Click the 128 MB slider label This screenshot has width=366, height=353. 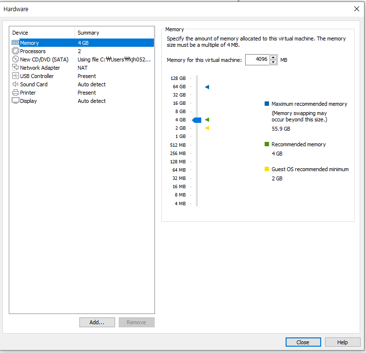pos(178,161)
